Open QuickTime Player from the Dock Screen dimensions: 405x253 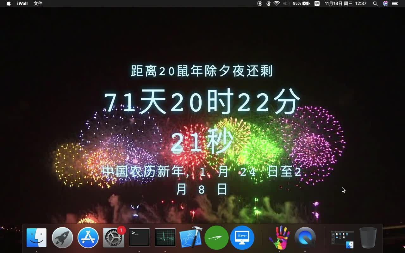pos(305,238)
